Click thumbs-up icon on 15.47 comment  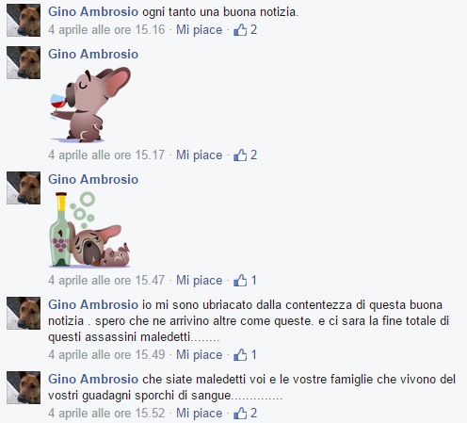coord(240,281)
